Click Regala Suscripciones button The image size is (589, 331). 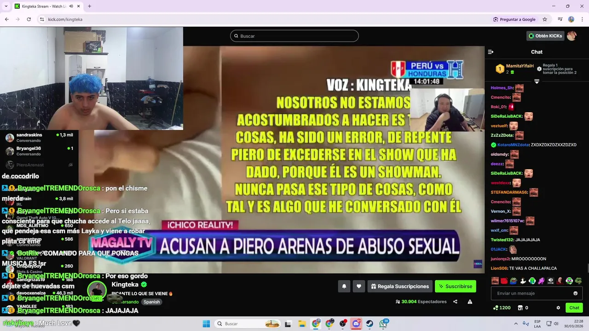click(400, 286)
